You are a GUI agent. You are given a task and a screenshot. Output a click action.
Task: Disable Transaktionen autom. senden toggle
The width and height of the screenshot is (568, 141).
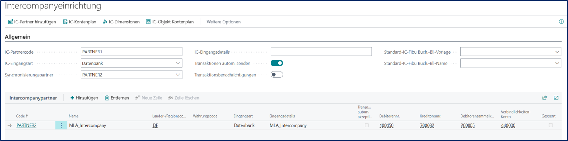click(x=277, y=63)
